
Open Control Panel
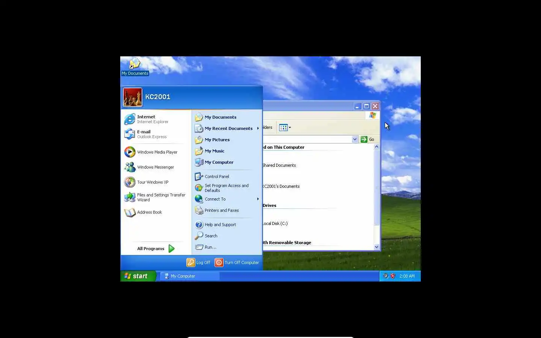[x=227, y=177]
